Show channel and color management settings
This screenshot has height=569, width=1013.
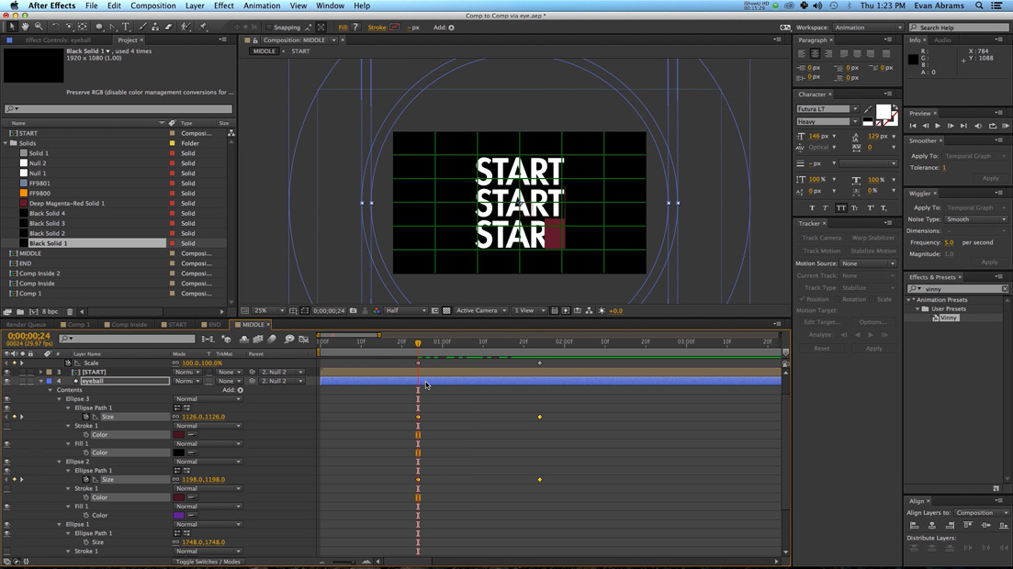tap(377, 311)
